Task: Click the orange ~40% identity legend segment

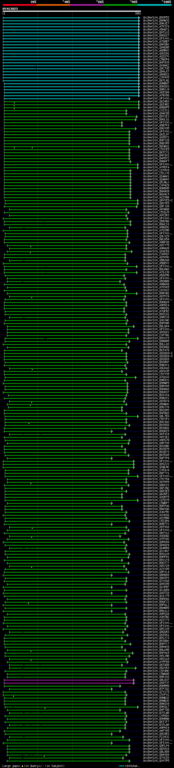Action: coord(53,5)
